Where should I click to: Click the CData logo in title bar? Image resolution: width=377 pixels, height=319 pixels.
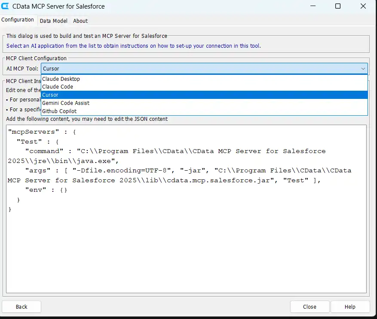(x=6, y=6)
